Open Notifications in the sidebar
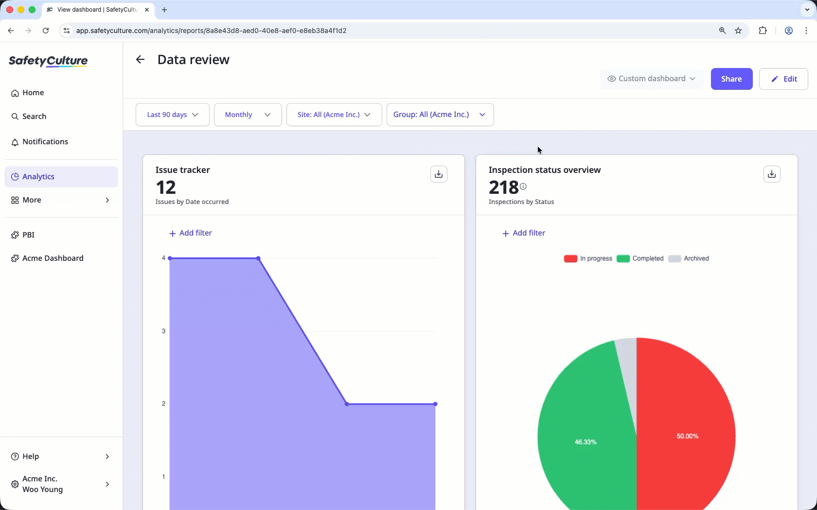 pos(61,142)
